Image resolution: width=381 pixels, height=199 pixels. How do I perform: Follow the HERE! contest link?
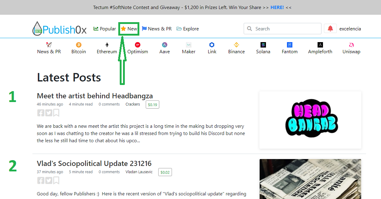[277, 8]
